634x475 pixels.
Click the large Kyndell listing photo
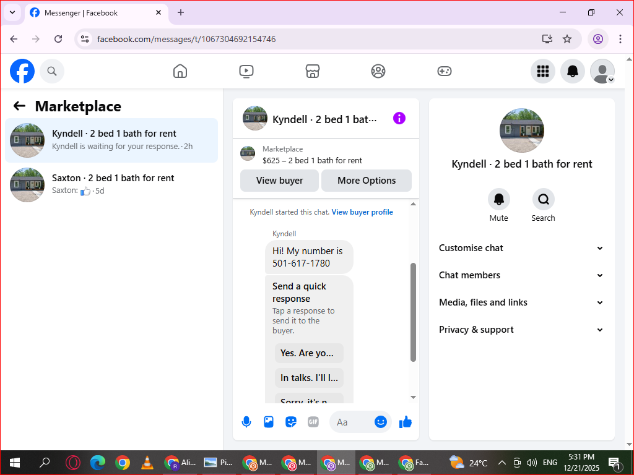pyautogui.click(x=521, y=130)
